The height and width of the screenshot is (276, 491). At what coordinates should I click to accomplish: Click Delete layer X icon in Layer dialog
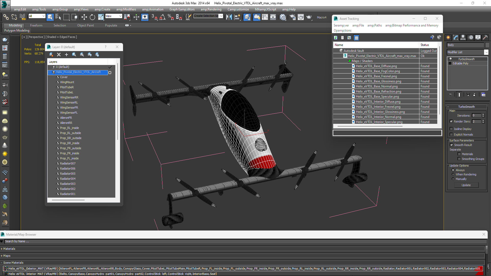pyautogui.click(x=59, y=54)
